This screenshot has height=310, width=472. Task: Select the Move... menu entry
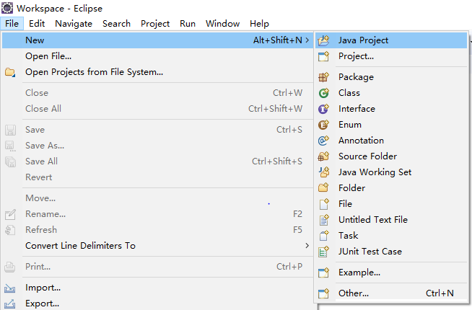(157, 198)
